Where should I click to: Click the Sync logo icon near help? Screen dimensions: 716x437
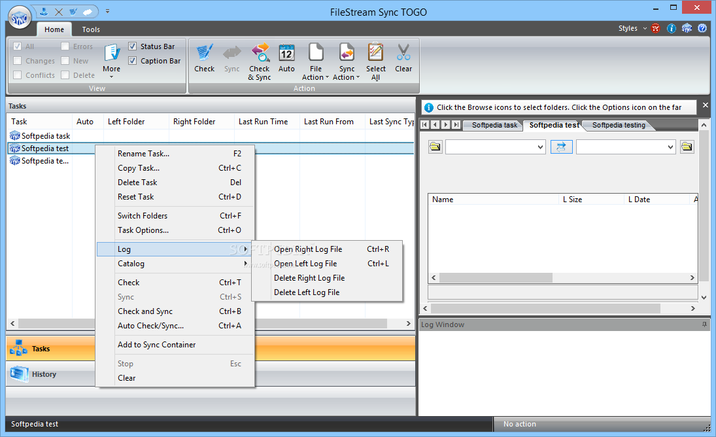point(687,28)
